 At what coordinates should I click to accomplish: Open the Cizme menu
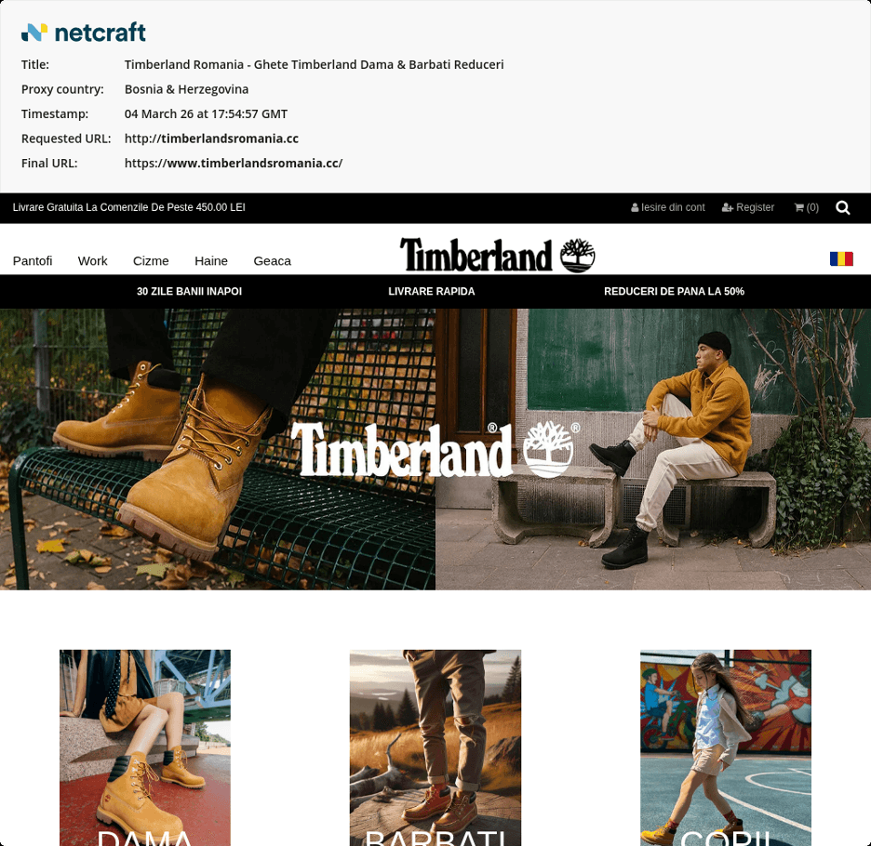click(151, 261)
